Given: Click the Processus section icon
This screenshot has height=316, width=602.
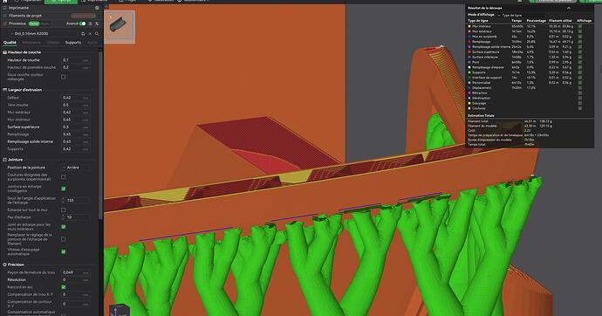Looking at the screenshot, I should 4,24.
